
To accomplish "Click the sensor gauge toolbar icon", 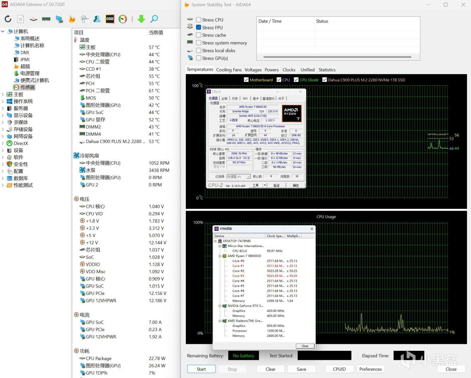I will coord(123,19).
